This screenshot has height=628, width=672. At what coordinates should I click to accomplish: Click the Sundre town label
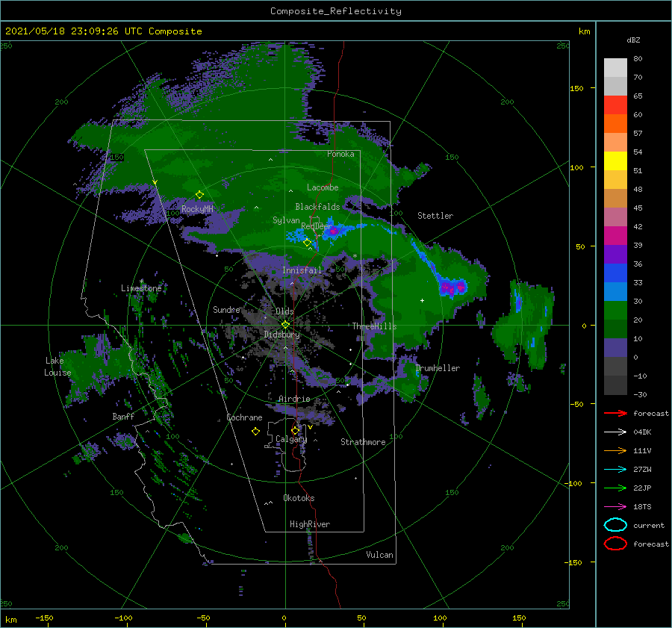click(226, 309)
